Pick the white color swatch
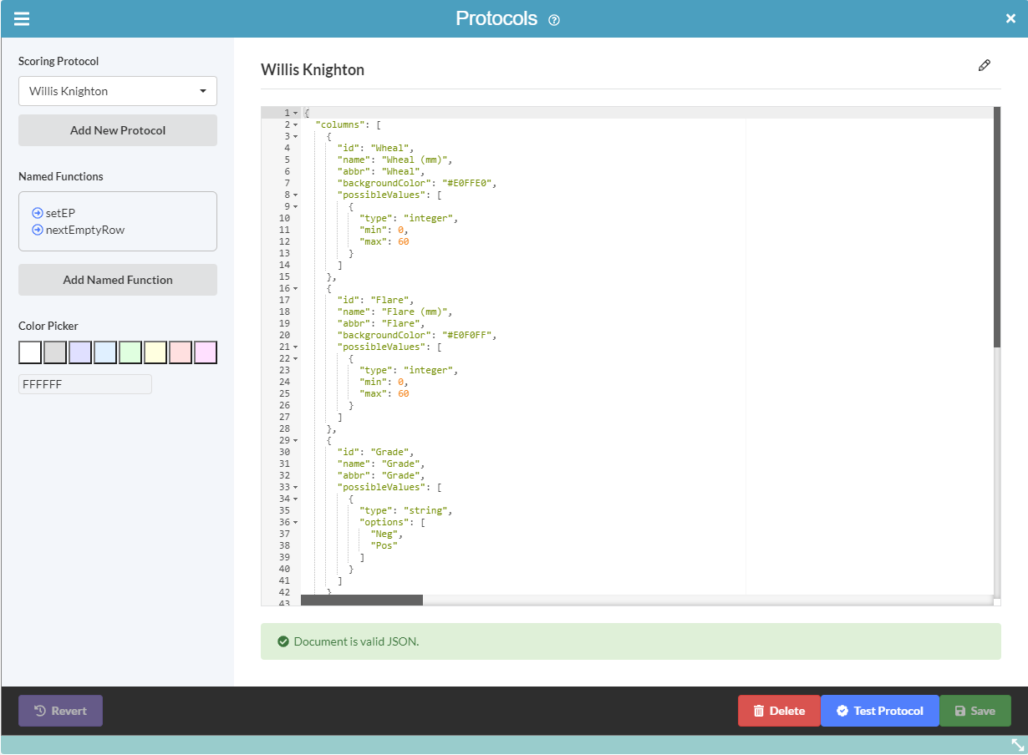 pyautogui.click(x=30, y=352)
